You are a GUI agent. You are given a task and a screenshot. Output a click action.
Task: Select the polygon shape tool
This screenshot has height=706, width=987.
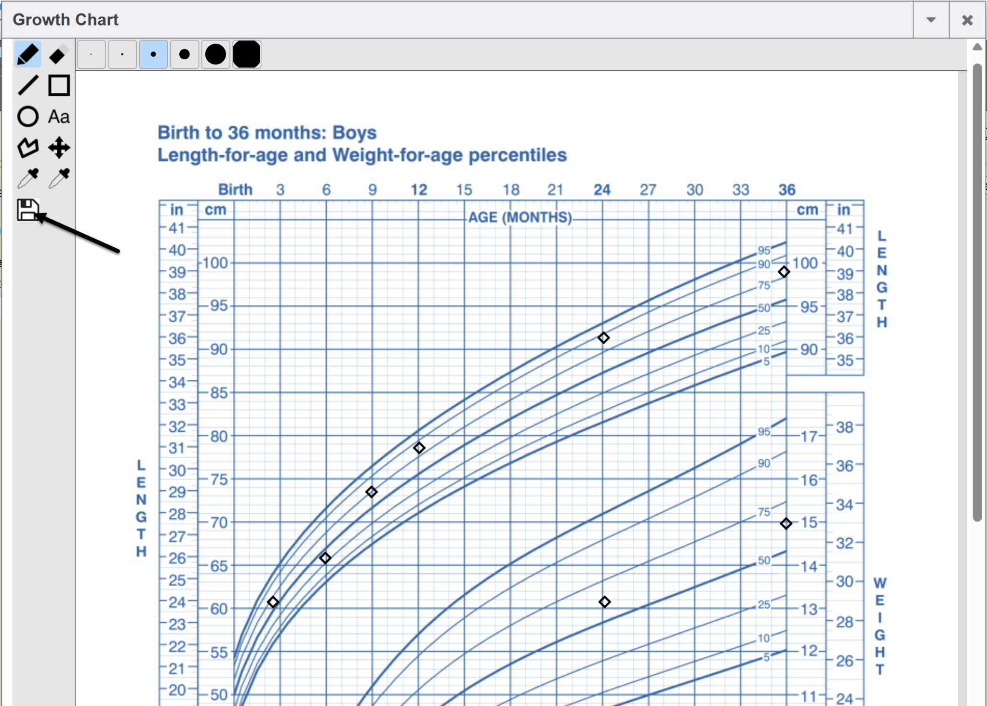28,147
